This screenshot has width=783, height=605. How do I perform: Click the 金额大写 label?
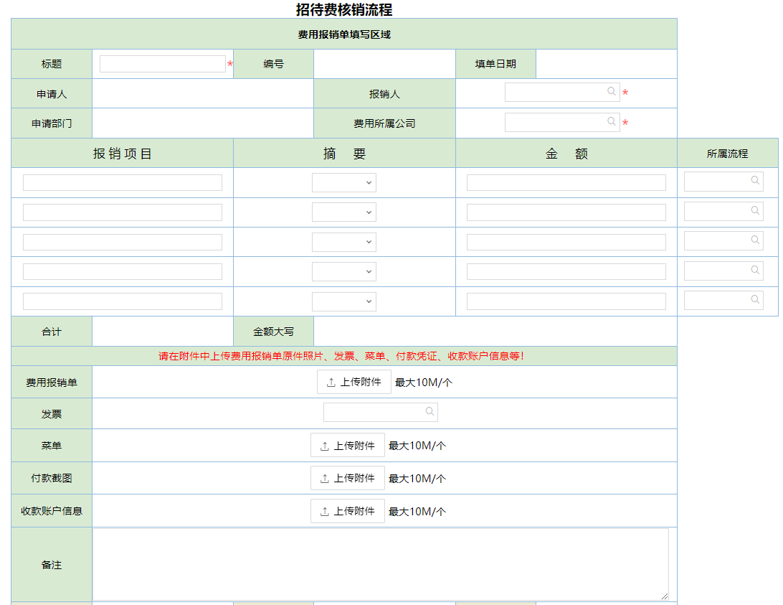(273, 332)
